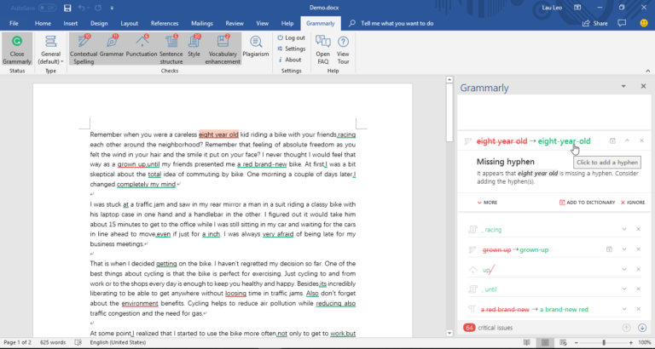Expand 'a brand-new red' suggestion
Image resolution: width=655 pixels, height=349 pixels.
[x=624, y=309]
